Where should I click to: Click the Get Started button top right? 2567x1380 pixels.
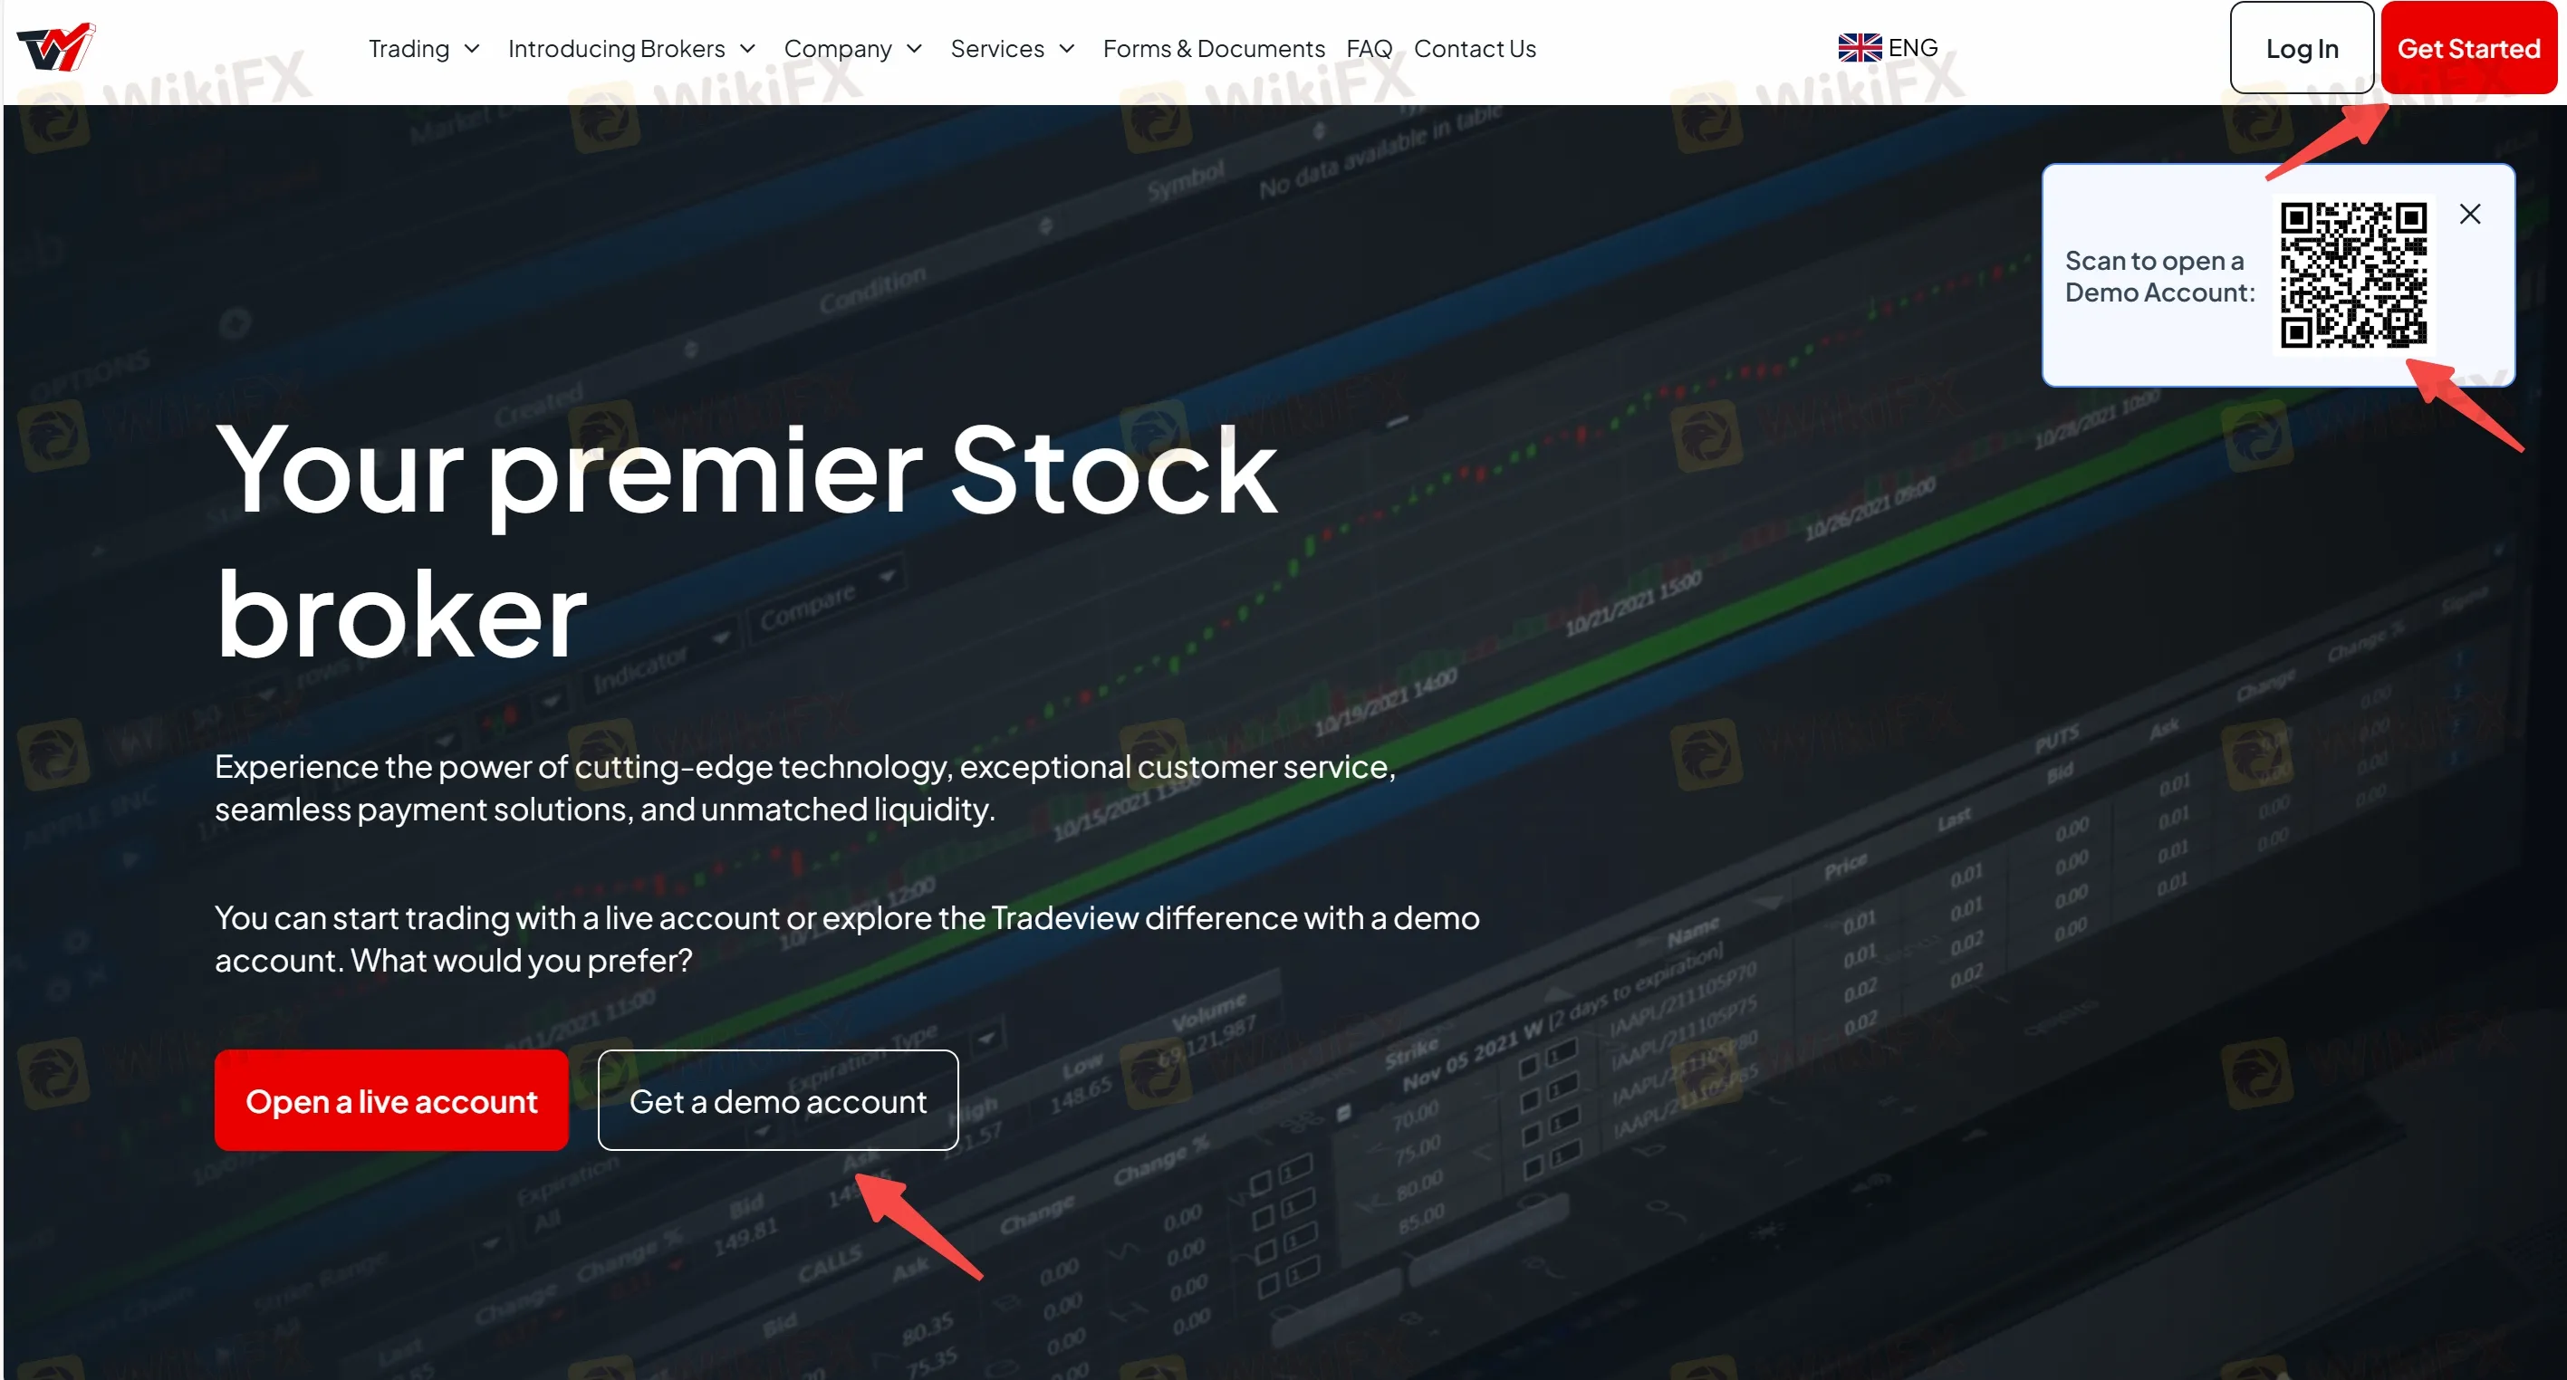[x=2468, y=48]
